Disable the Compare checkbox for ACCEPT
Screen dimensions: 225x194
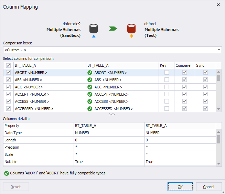(x=184, y=94)
